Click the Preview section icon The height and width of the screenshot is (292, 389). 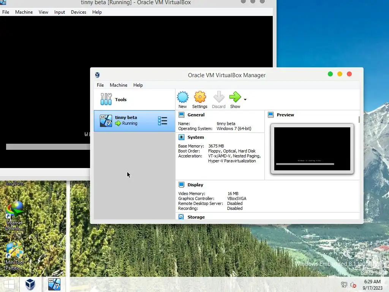click(270, 115)
